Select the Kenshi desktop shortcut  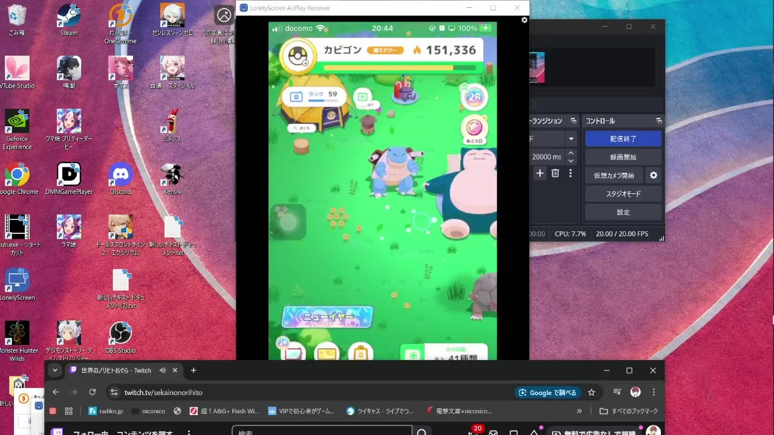coord(172,179)
